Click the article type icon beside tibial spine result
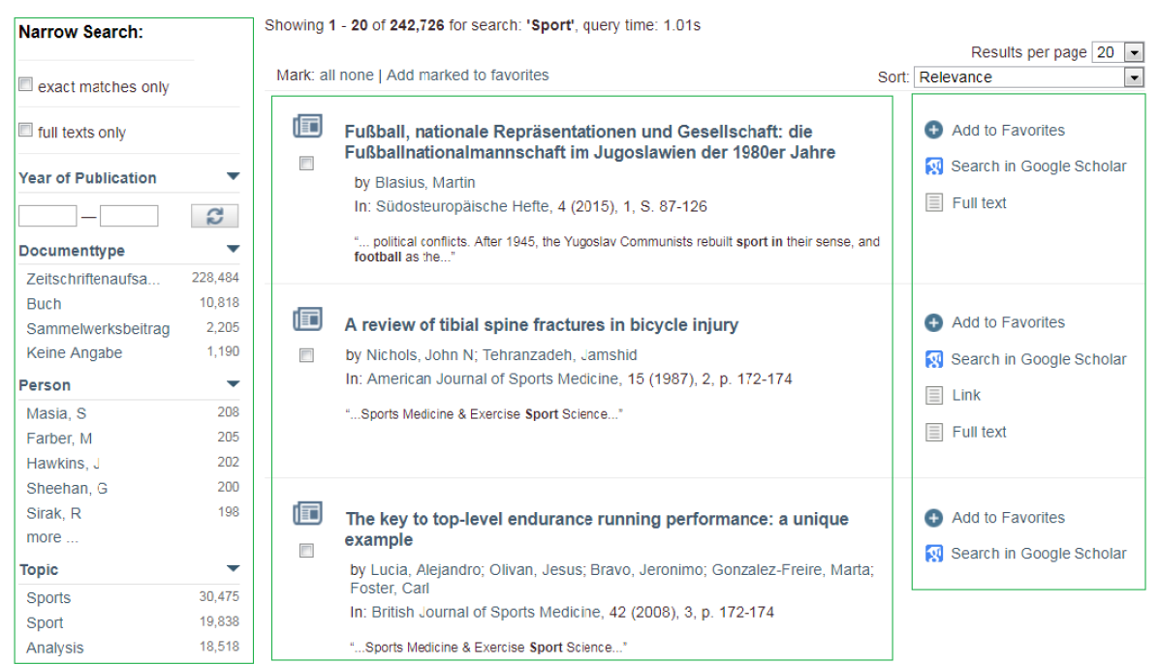The width and height of the screenshot is (1159, 665). click(x=307, y=318)
